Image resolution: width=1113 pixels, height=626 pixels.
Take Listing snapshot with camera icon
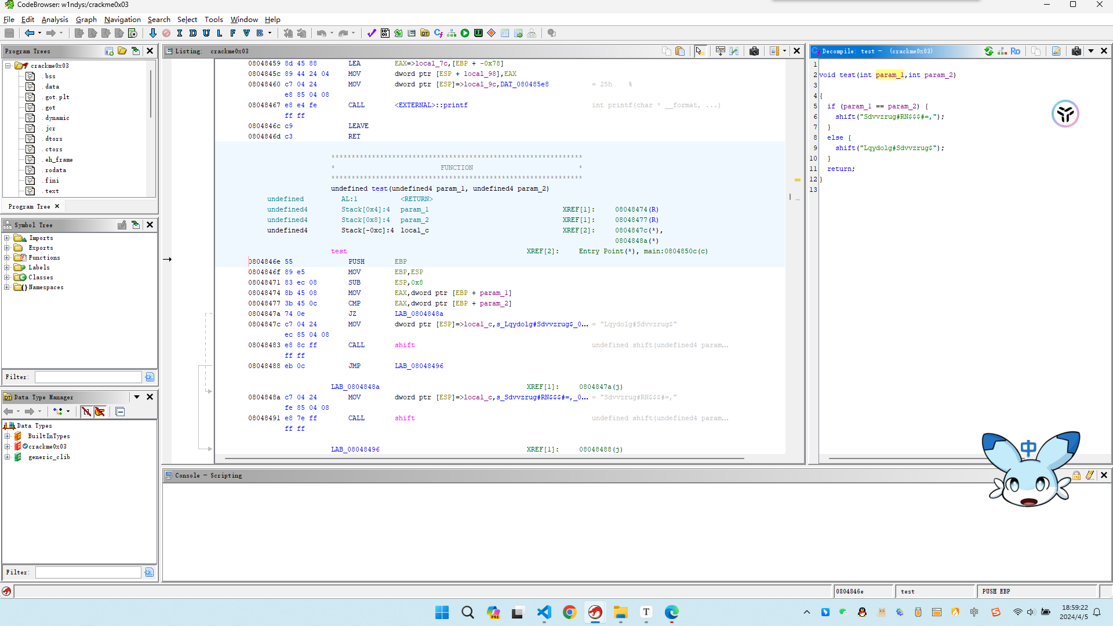[x=754, y=51]
